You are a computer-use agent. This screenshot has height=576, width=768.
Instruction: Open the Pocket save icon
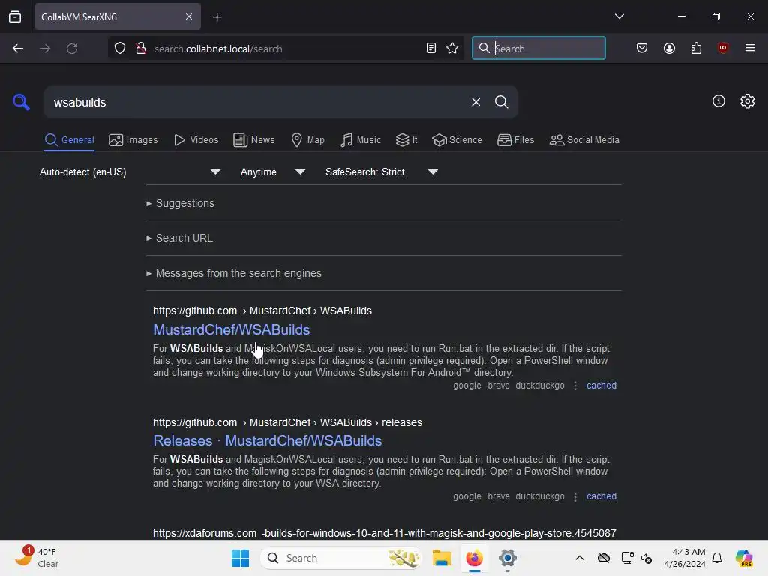[x=642, y=49]
